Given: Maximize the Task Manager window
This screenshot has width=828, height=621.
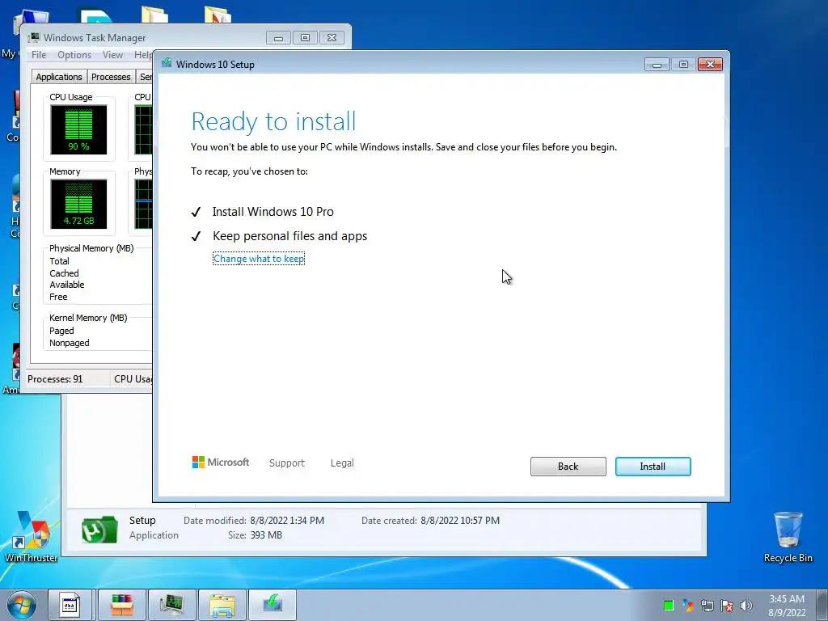Looking at the screenshot, I should pyautogui.click(x=305, y=37).
